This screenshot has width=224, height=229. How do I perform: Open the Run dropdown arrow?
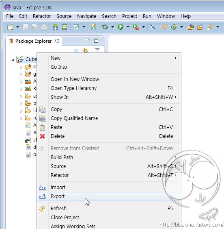tap(128, 27)
